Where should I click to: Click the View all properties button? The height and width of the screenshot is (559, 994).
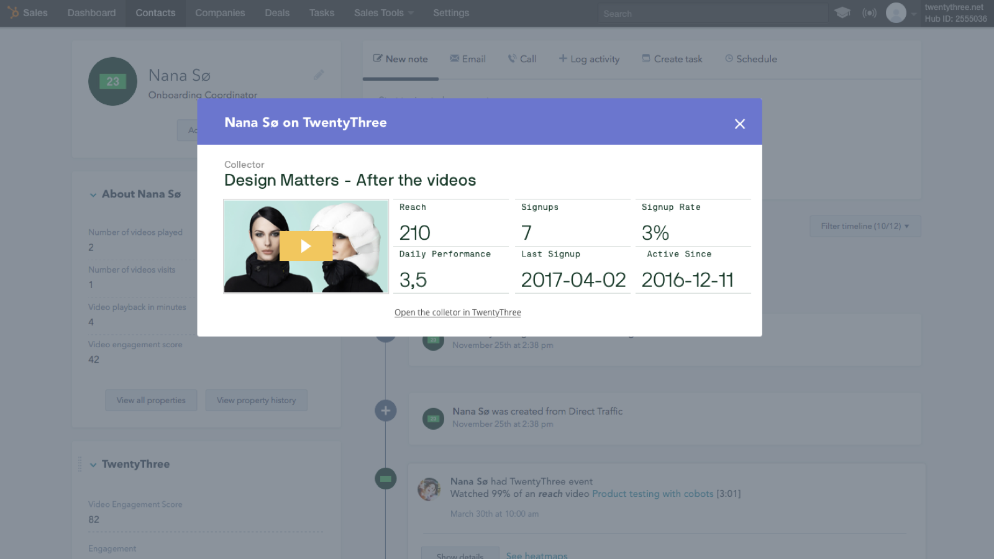(x=151, y=401)
